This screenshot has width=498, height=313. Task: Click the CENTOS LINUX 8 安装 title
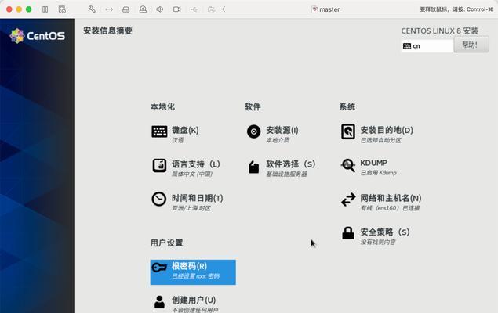[x=439, y=31]
